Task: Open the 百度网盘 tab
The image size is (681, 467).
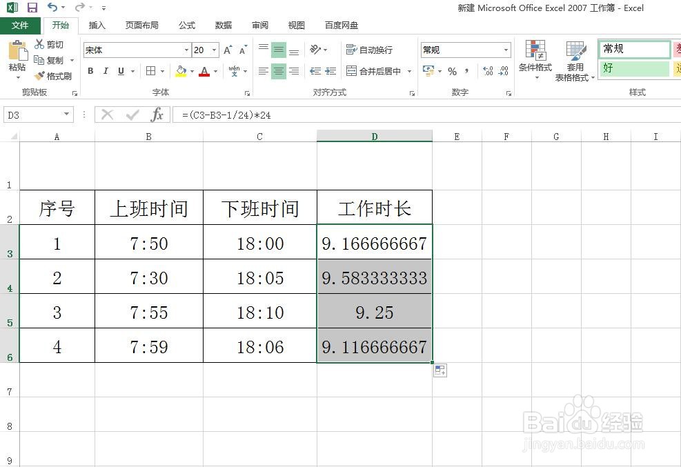Action: tap(342, 25)
